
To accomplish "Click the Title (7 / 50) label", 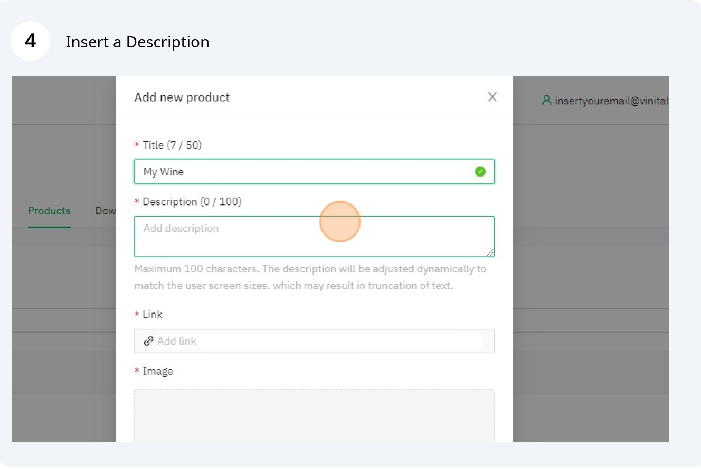I will [172, 145].
